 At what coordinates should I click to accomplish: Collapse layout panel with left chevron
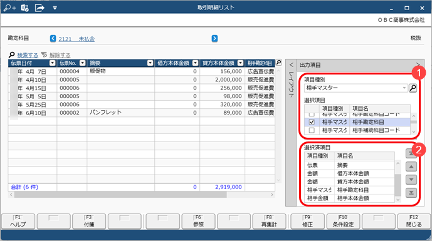291,65
